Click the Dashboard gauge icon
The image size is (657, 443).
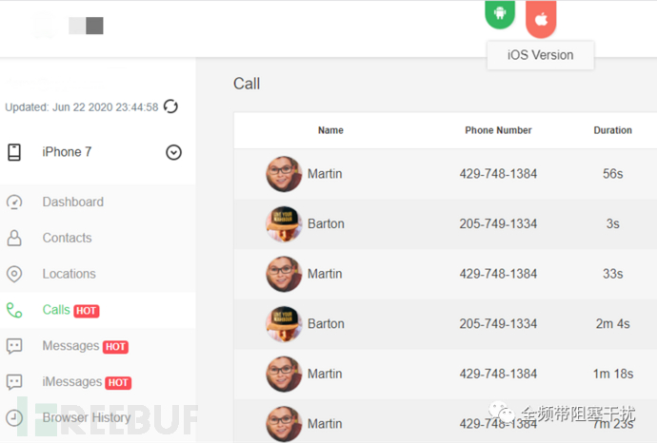(14, 202)
